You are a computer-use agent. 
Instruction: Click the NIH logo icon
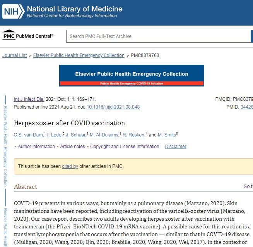(x=13, y=12)
